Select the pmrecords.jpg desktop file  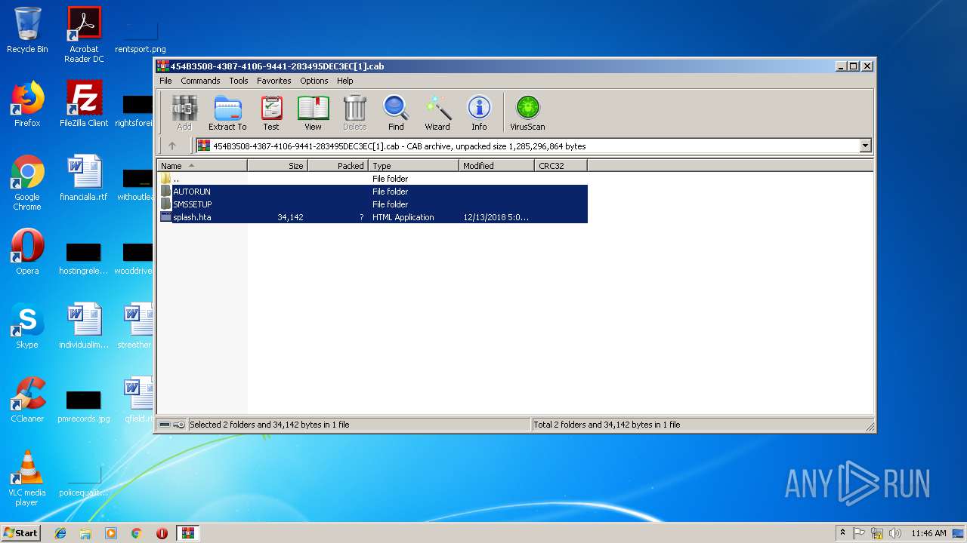pos(84,406)
